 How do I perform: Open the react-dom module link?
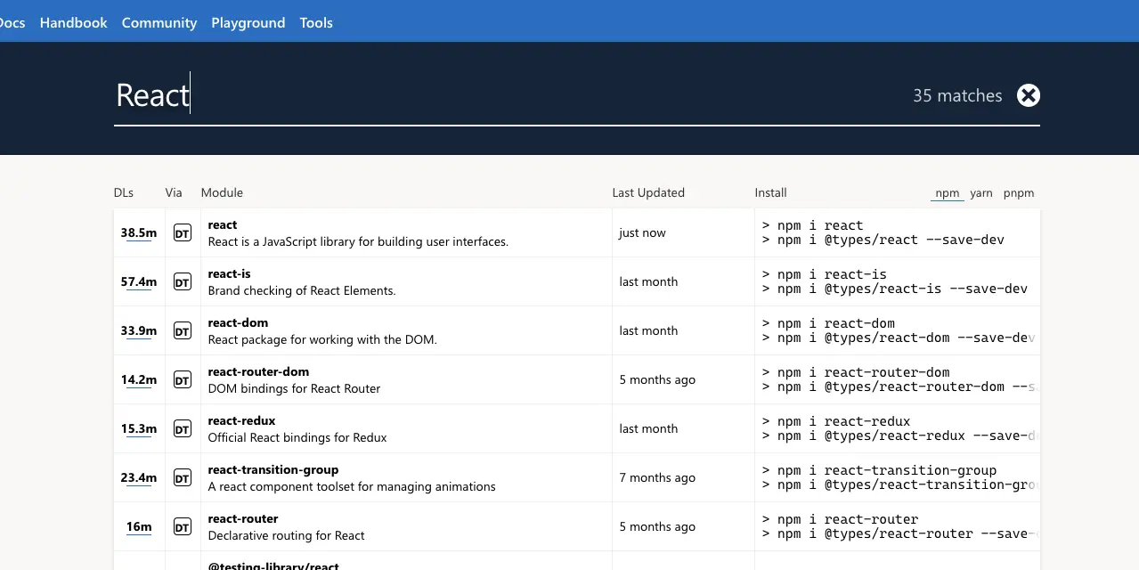[238, 323]
